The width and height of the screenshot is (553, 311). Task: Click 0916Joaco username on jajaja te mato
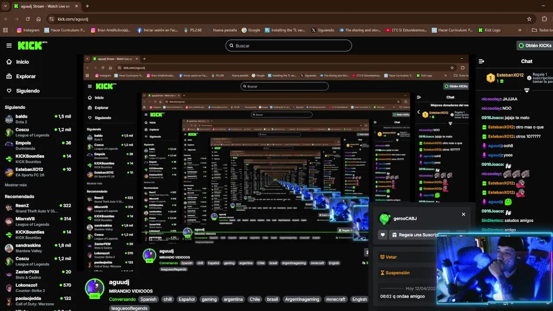coord(493,117)
